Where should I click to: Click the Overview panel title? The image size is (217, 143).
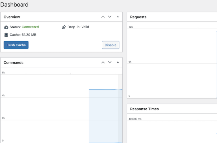[12, 17]
